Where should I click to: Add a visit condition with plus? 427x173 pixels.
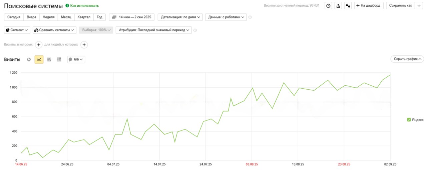pos(39,45)
